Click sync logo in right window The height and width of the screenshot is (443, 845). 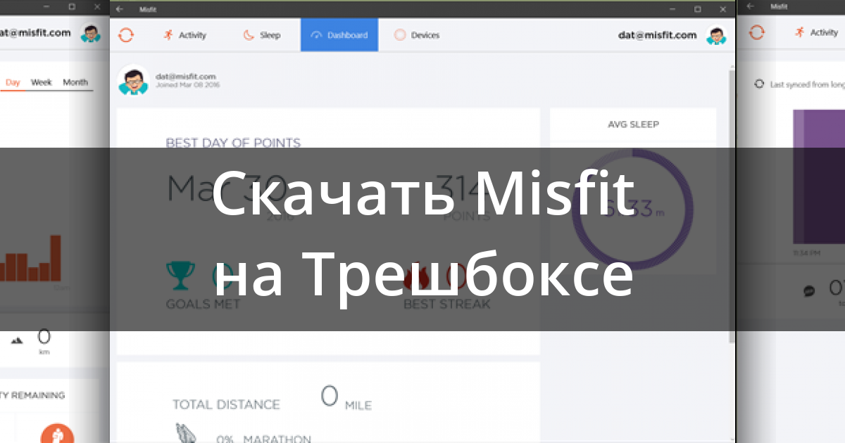coord(756,32)
